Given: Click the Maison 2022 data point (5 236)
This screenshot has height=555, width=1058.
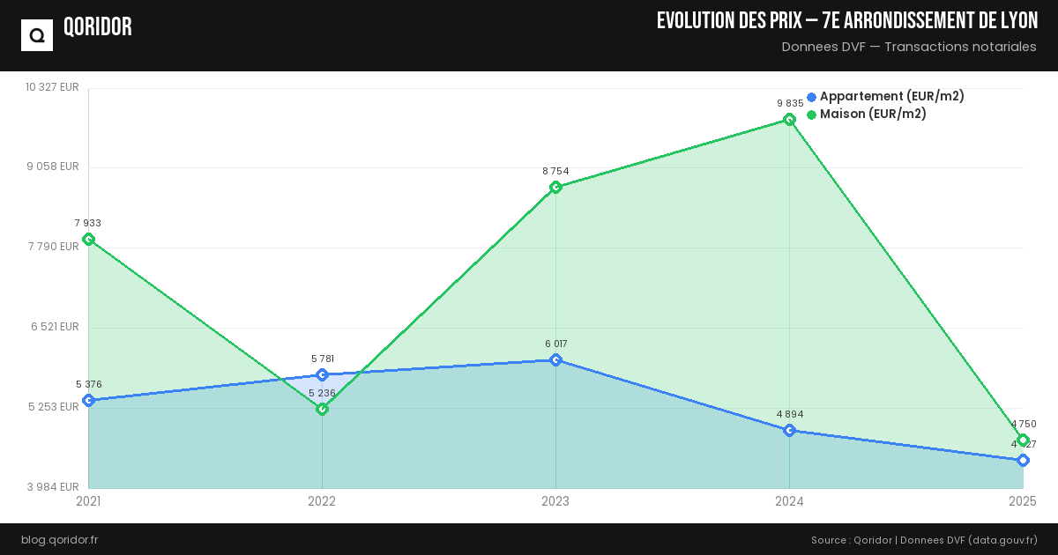Looking at the screenshot, I should [x=322, y=409].
